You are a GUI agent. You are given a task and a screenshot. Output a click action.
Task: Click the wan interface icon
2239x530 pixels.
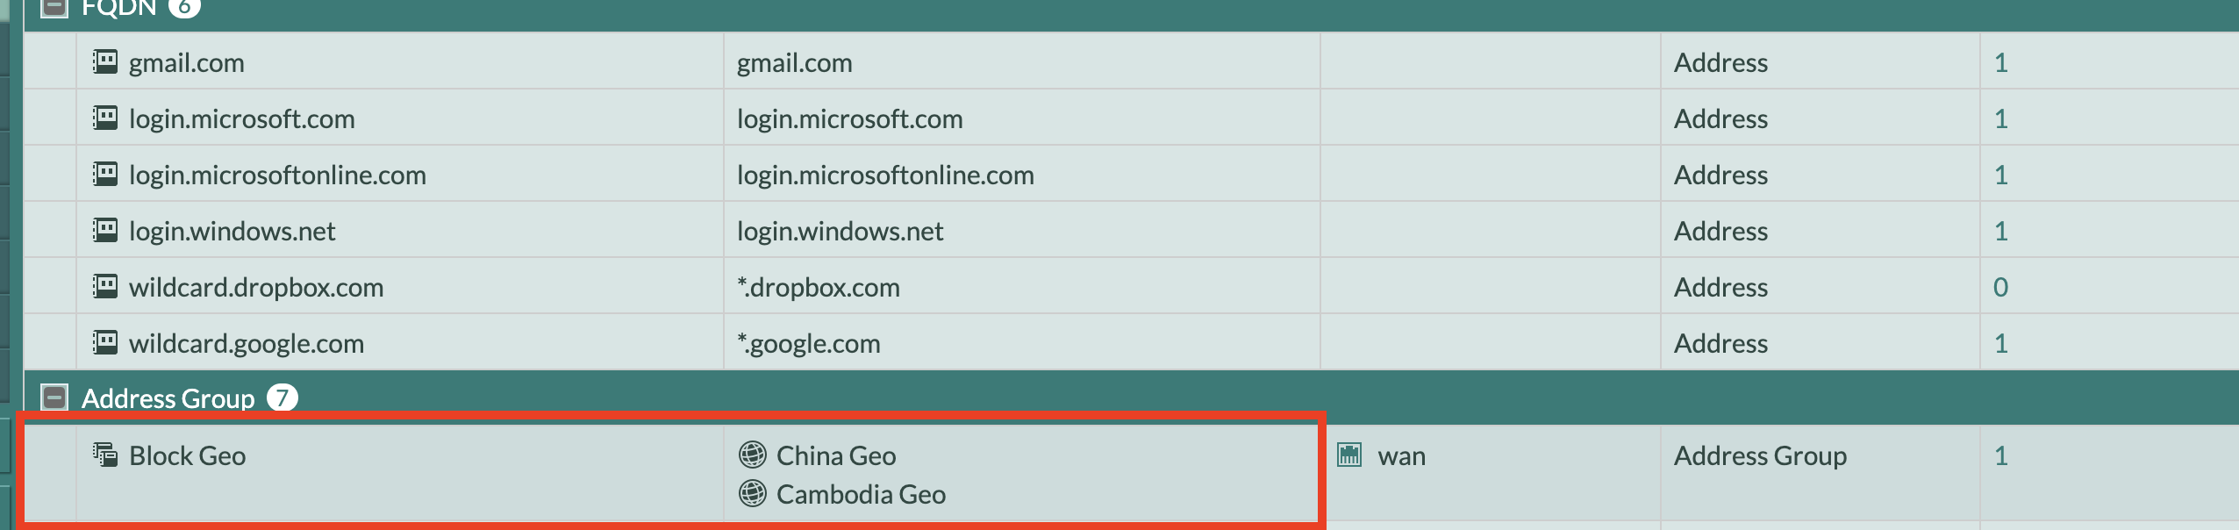coord(1349,455)
